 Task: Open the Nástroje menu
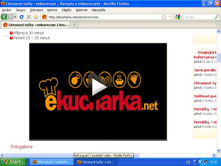tap(82, 10)
